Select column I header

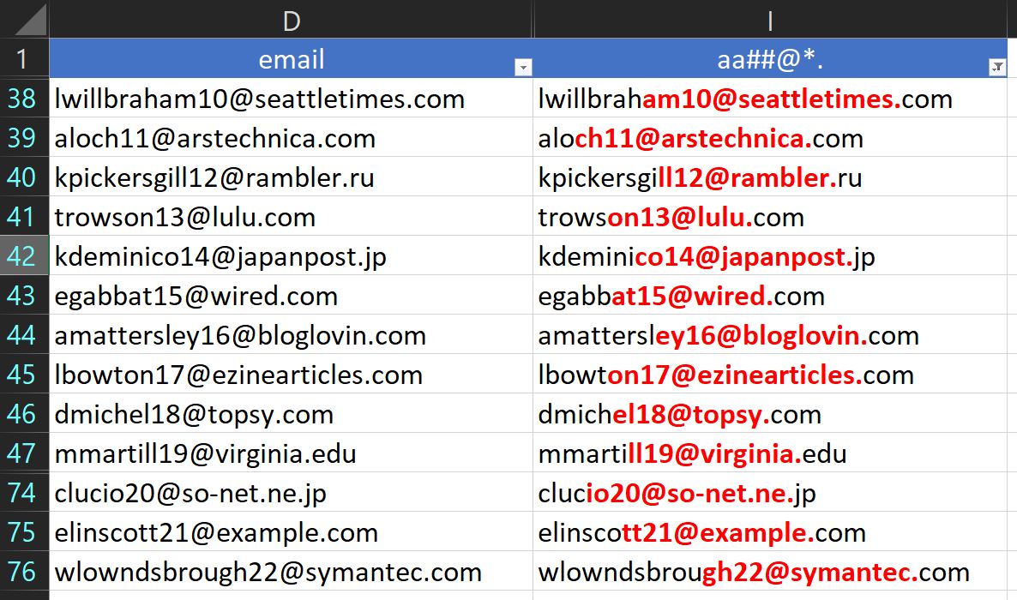click(x=769, y=21)
